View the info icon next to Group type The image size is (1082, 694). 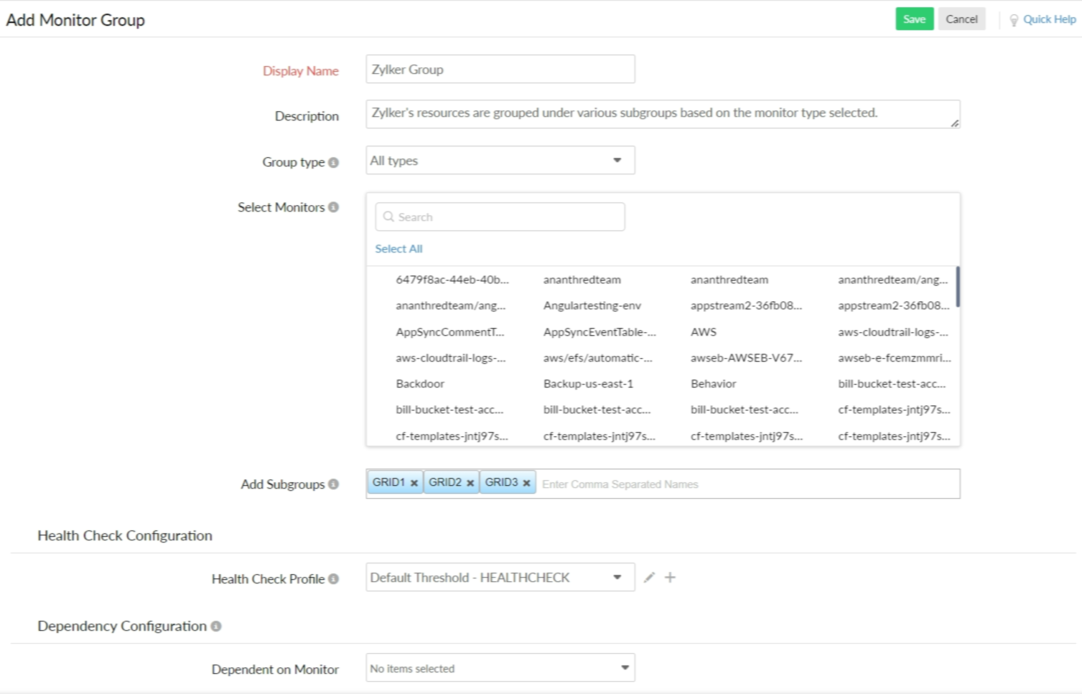click(333, 163)
